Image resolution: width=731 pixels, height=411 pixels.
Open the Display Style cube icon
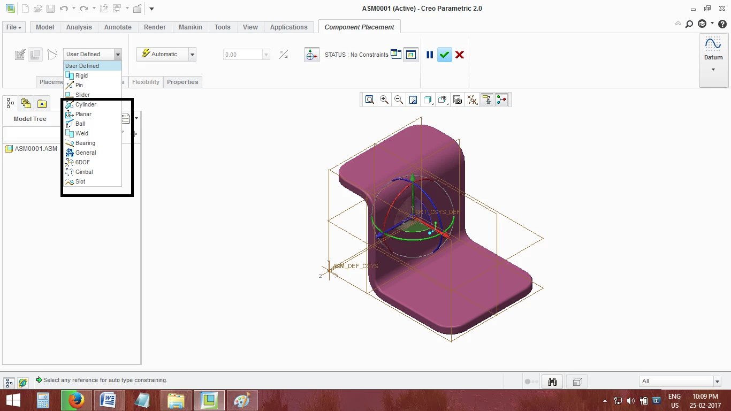428,100
